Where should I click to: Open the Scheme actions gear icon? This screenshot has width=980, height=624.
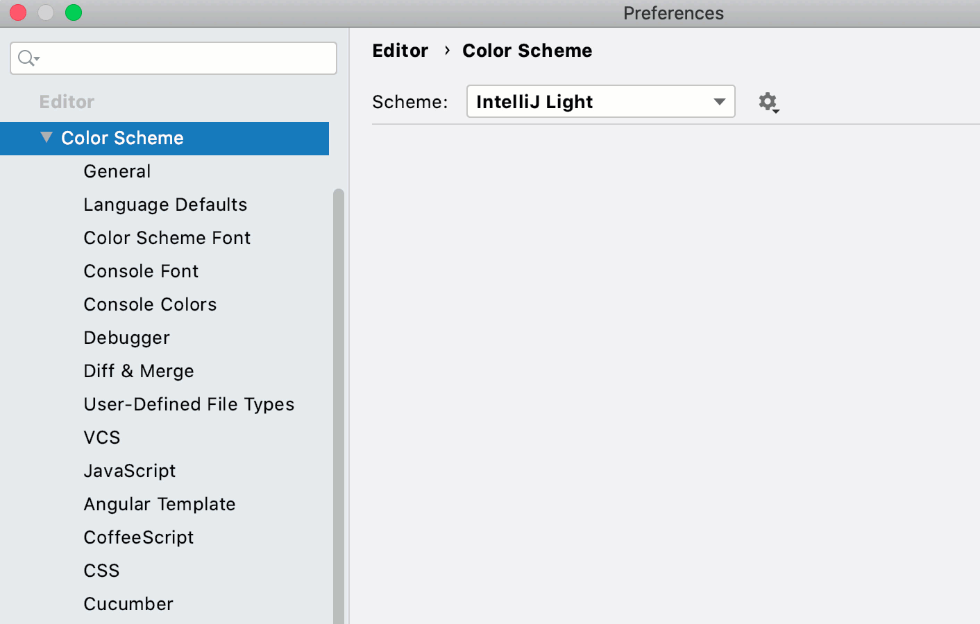(769, 102)
